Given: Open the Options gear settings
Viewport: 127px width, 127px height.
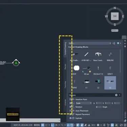Looking at the screenshot, I should point(116,95).
